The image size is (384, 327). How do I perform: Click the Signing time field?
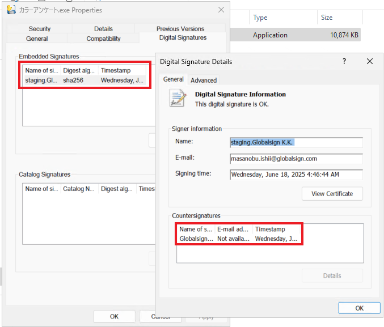pos(296,175)
